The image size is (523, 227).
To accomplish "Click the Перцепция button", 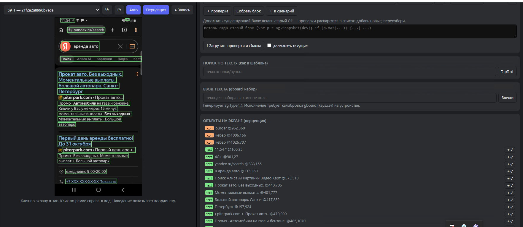I will 156,10.
